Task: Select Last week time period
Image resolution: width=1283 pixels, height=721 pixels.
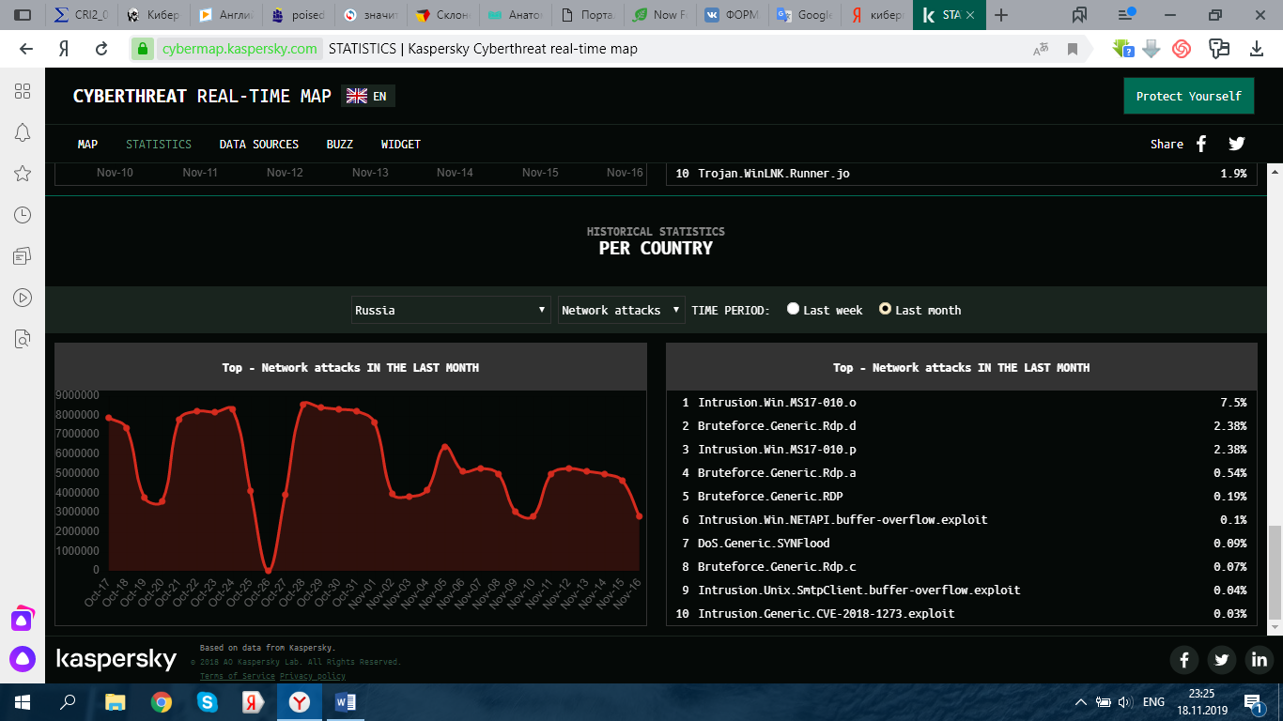Action: (794, 309)
